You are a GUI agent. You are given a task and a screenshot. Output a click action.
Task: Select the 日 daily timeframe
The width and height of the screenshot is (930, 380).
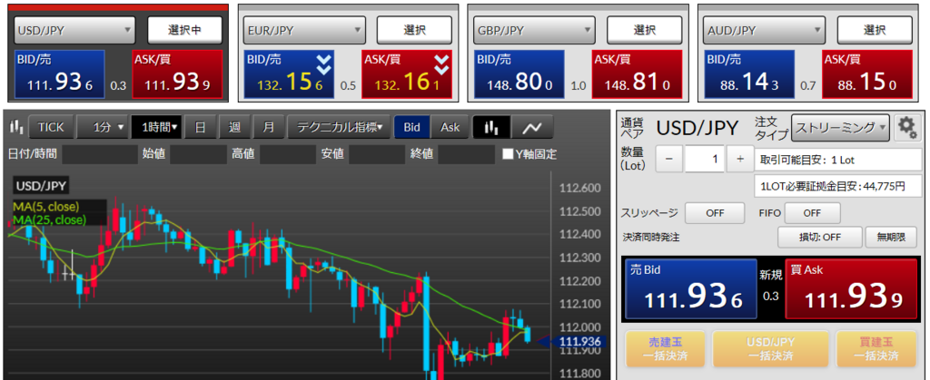pos(201,127)
